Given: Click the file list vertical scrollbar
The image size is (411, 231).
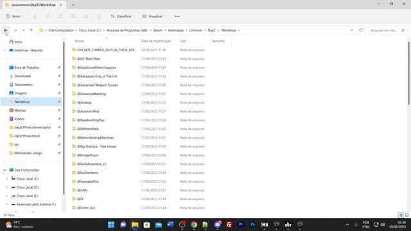Looking at the screenshot, I should click(408, 73).
